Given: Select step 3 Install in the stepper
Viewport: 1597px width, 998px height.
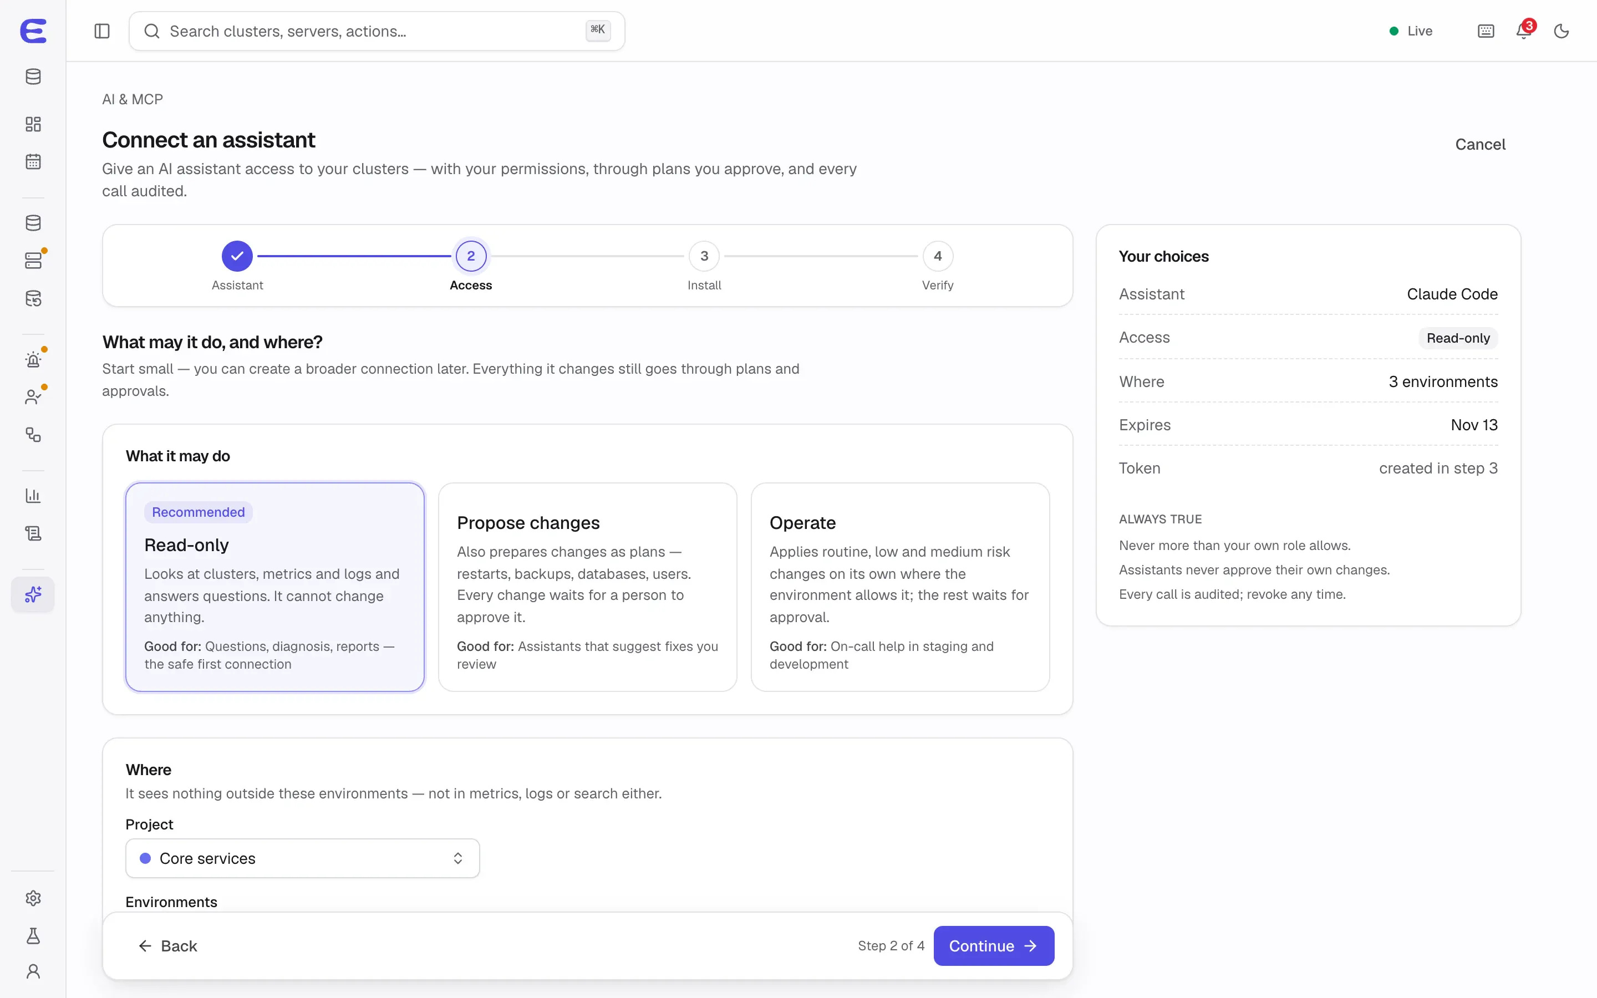Looking at the screenshot, I should point(704,256).
